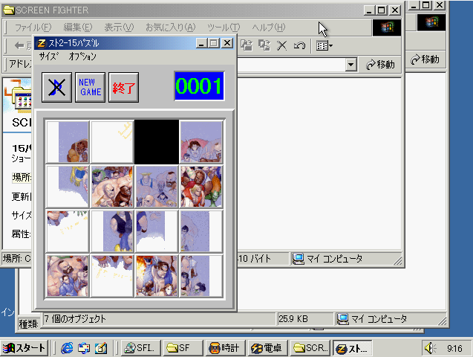This screenshot has width=473, height=357.
Task: Click the volume speaker tray icon
Action: pos(429,348)
